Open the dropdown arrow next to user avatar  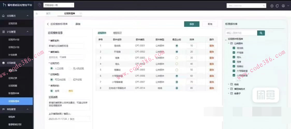click(288, 6)
